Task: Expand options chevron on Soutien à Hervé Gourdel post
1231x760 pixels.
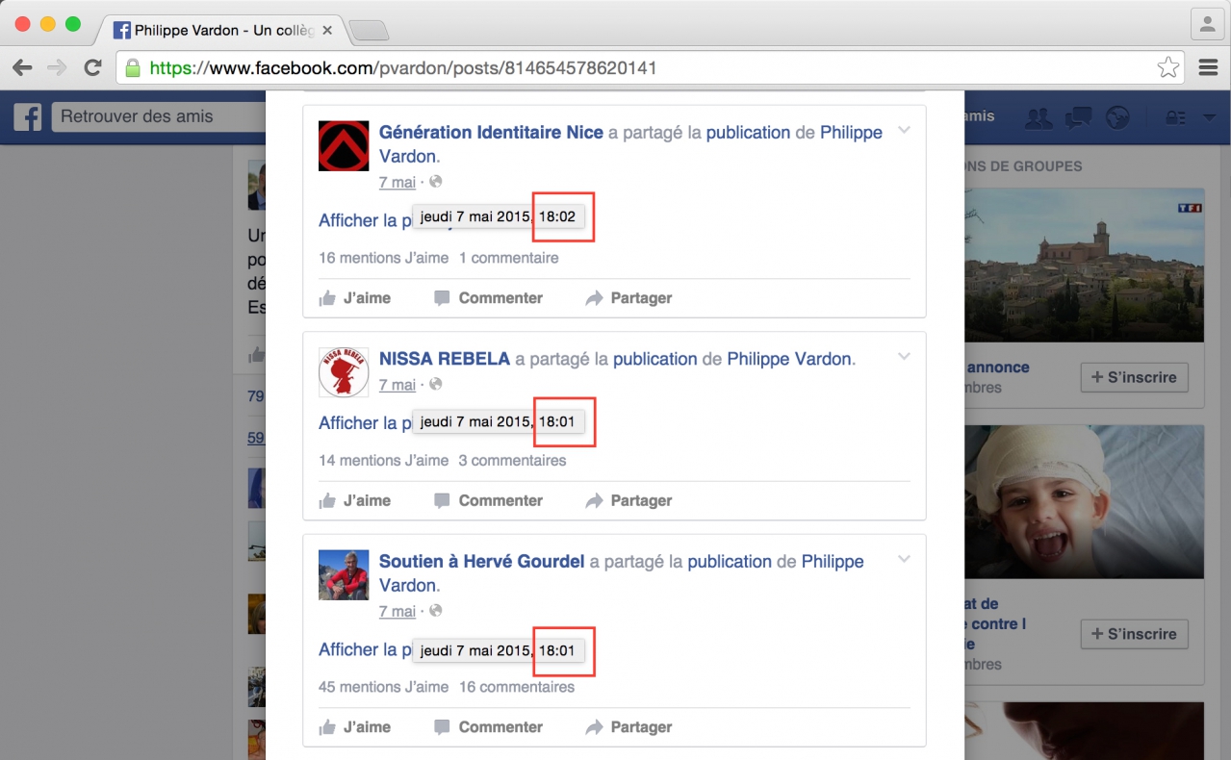Action: coord(904,559)
